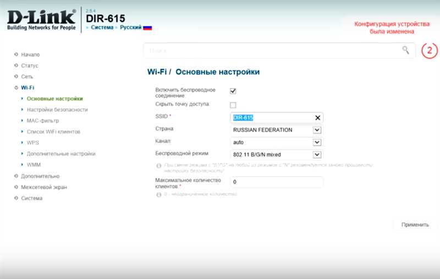The image size is (440, 279).
Task: Open Начало in the sidebar
Action: (30, 54)
